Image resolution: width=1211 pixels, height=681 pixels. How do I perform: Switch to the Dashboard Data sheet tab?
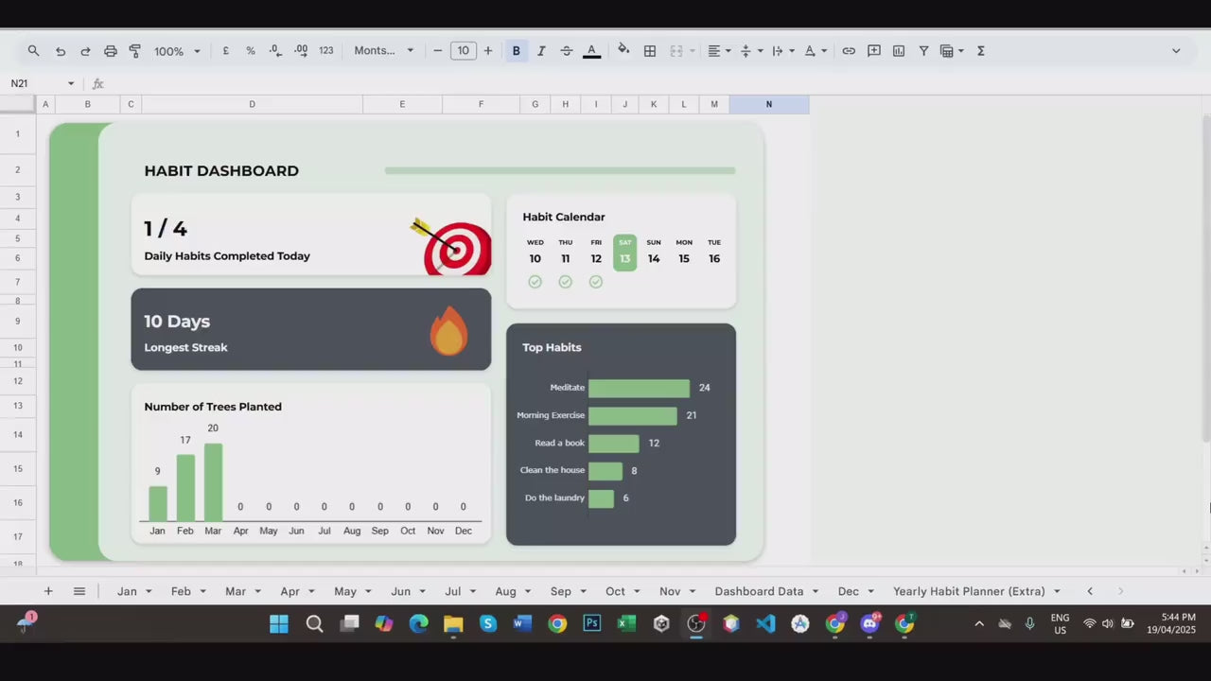pyautogui.click(x=759, y=591)
